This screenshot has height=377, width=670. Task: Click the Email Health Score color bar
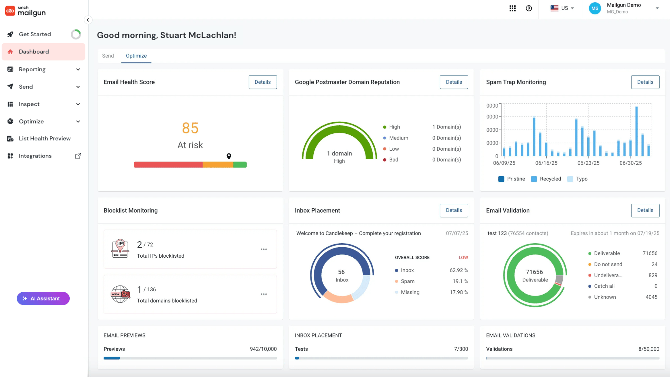(x=190, y=165)
